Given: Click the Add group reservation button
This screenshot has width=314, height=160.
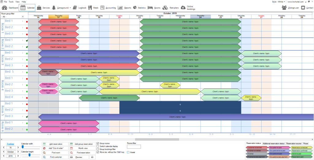Looking at the screenshot, I should [x=82, y=144].
